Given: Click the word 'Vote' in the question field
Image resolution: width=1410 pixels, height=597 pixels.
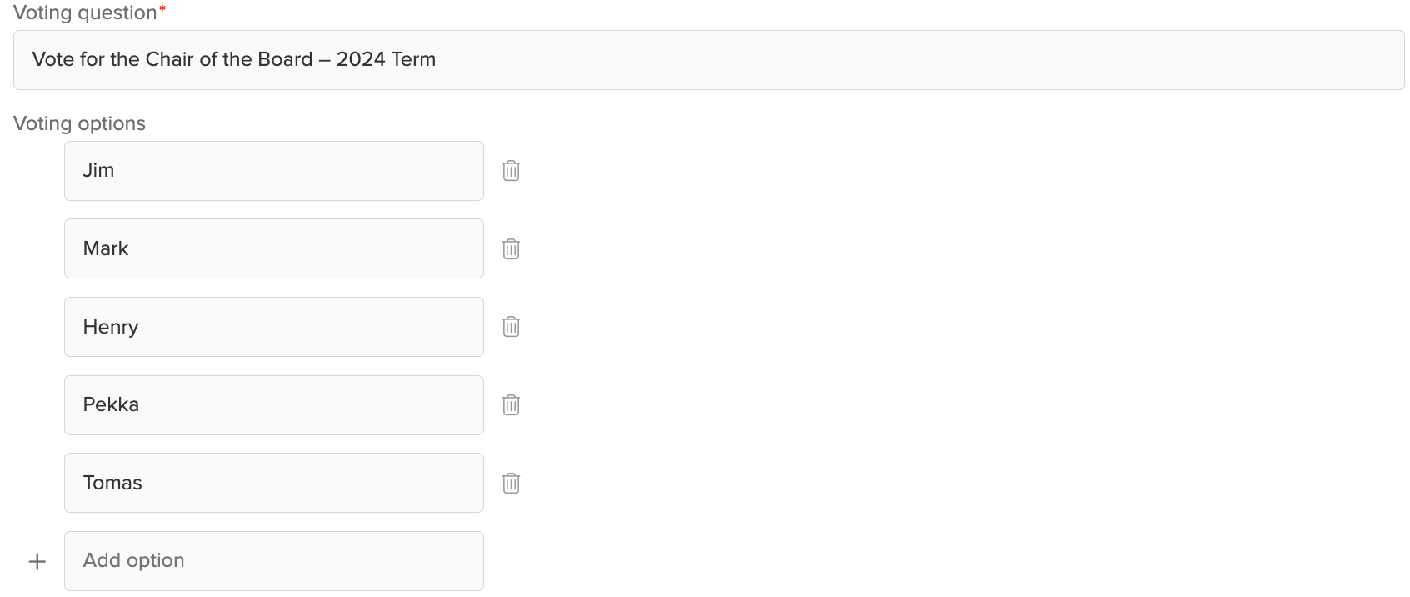Looking at the screenshot, I should point(53,59).
